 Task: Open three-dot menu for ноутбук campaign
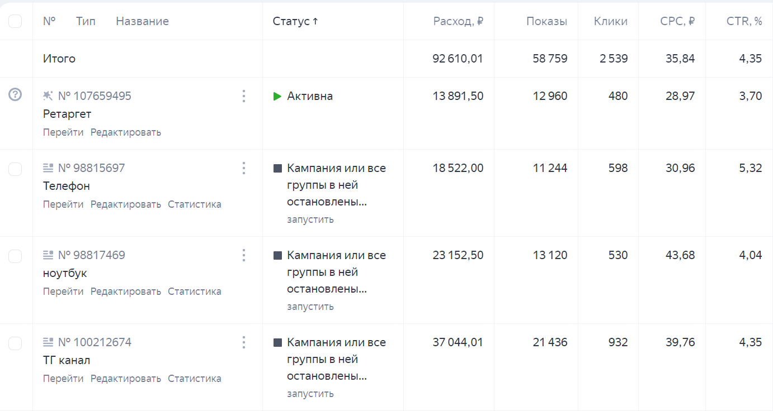click(x=243, y=255)
